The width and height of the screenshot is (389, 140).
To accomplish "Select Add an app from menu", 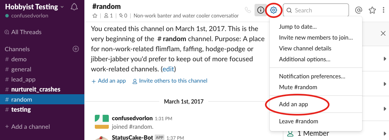I will (293, 104).
